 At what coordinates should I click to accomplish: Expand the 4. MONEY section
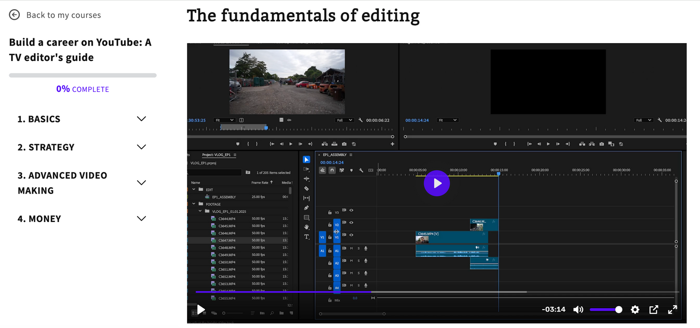tap(141, 219)
